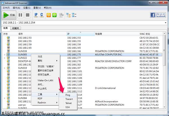Expand the SUN084 row
This screenshot has height=116, width=169.
[x=5, y=98]
